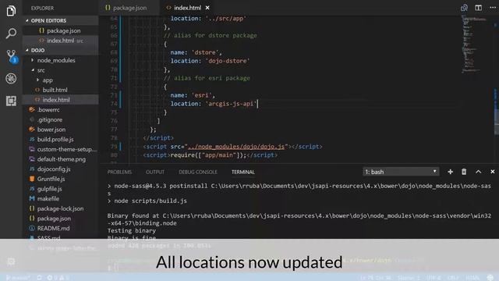
Task: Click the require app/main script line
Action: [x=211, y=155]
